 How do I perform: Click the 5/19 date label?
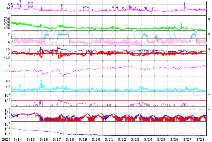tap(83, 139)
